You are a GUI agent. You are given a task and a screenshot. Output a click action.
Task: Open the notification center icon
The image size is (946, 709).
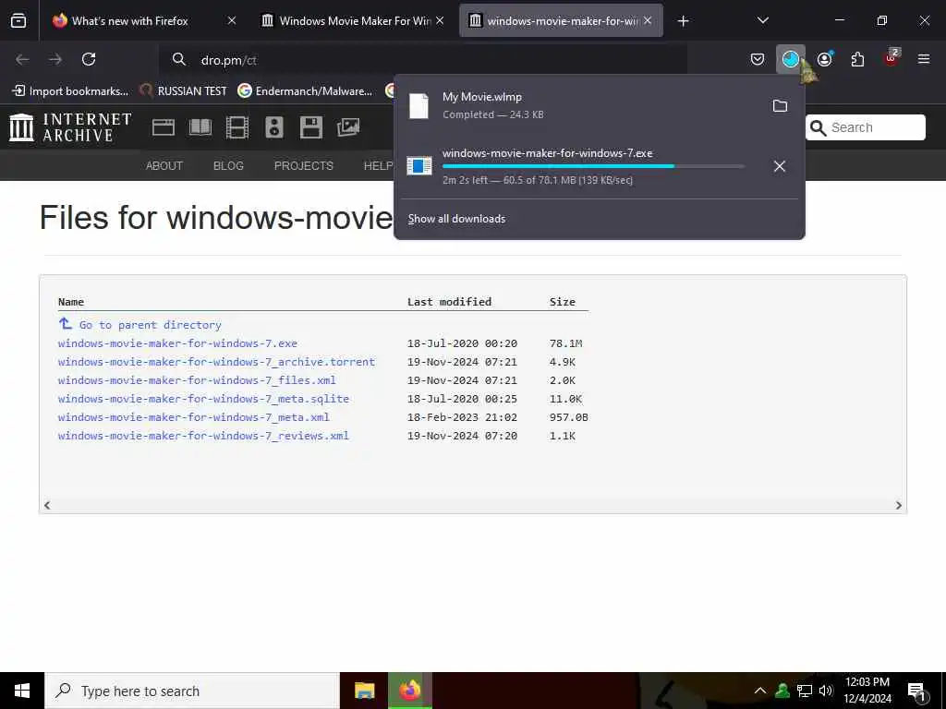point(916,691)
